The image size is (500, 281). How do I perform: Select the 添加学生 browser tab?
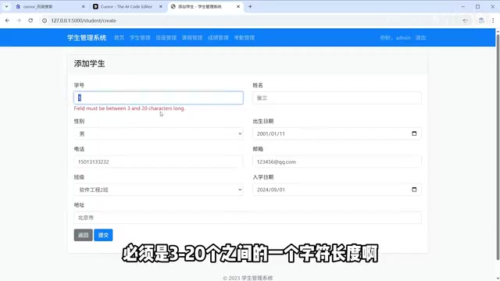click(x=205, y=6)
